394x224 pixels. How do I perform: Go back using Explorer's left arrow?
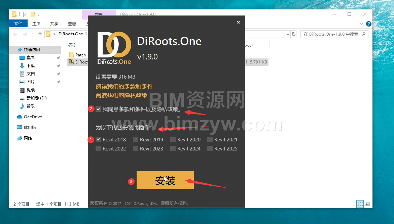coord(15,34)
